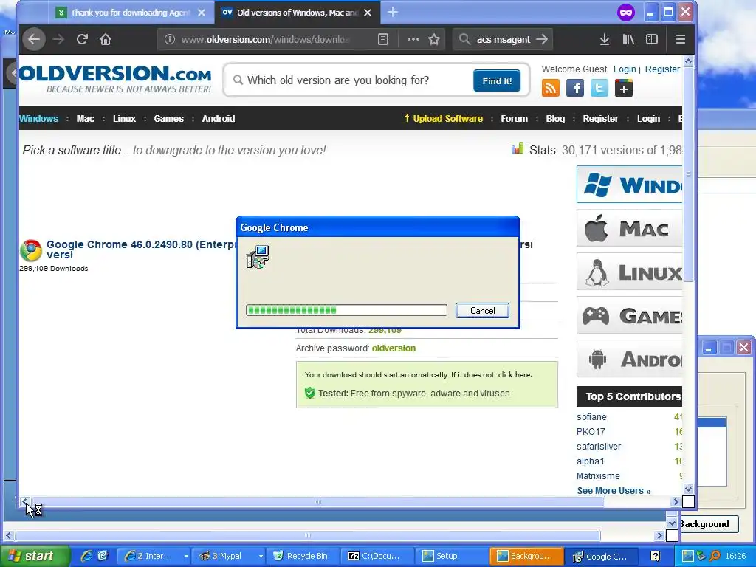756x567 pixels.
Task: Open the Games nav menu item
Action: 169,119
